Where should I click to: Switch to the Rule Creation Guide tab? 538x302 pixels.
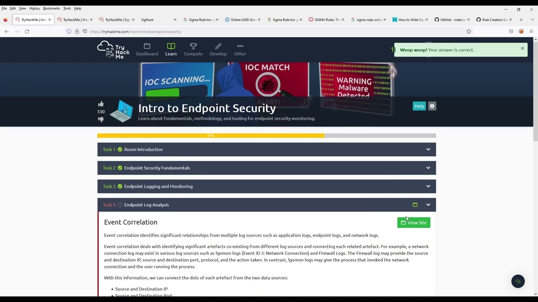click(493, 20)
